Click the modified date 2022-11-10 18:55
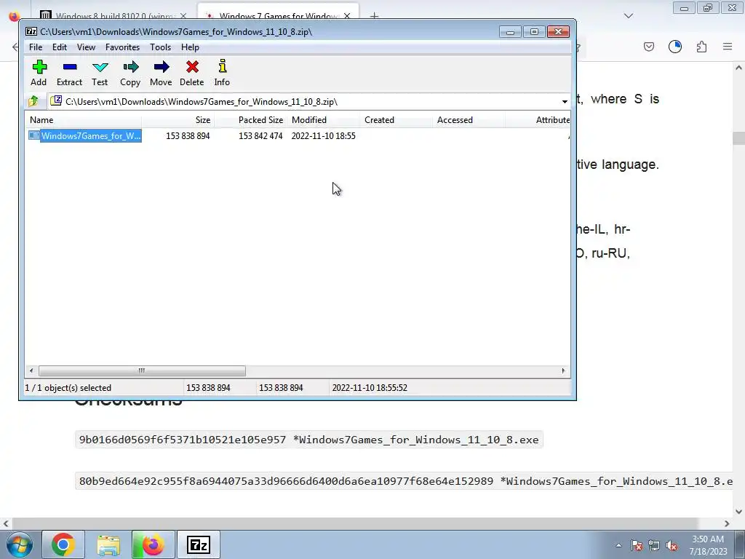 (323, 136)
